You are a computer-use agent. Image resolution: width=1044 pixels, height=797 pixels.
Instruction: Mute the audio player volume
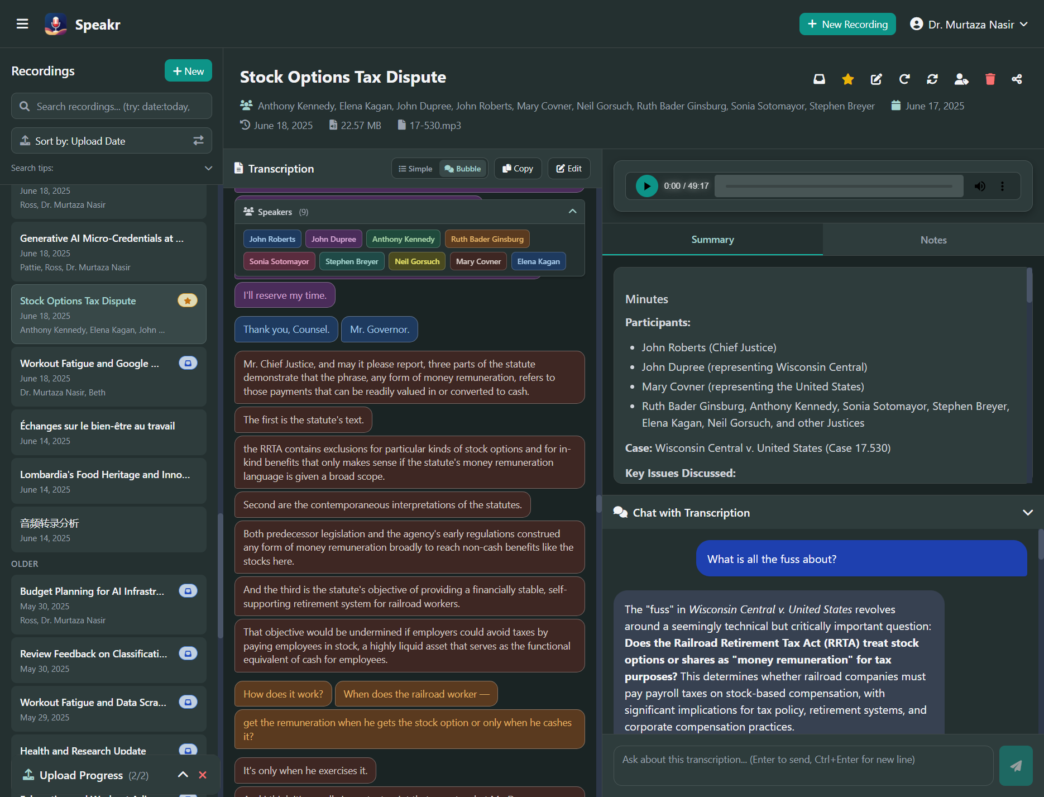pyautogui.click(x=980, y=186)
